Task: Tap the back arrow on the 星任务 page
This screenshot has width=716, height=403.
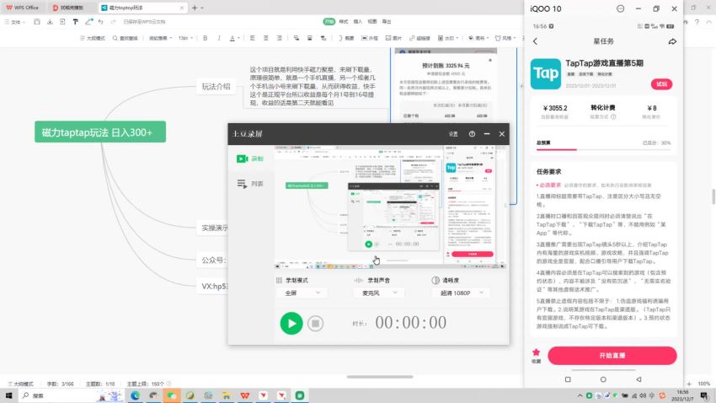Action: (535, 41)
